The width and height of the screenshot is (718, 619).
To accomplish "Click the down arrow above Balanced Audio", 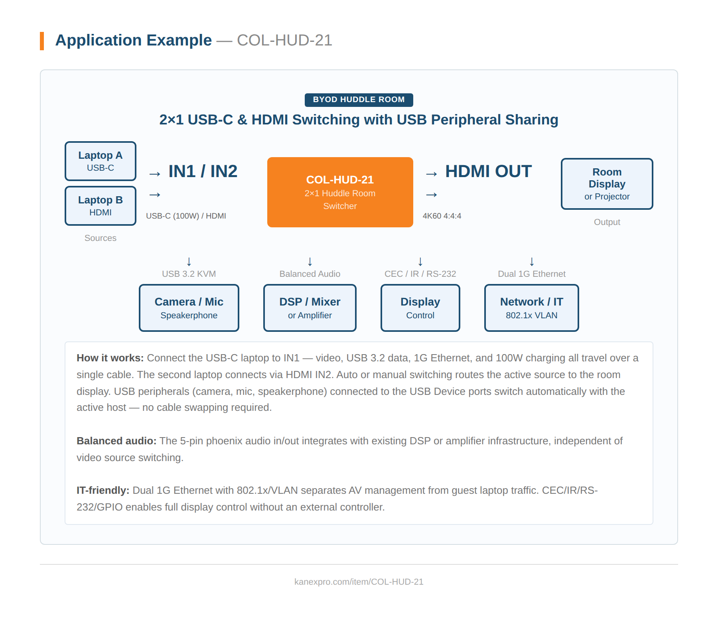I will pyautogui.click(x=310, y=262).
